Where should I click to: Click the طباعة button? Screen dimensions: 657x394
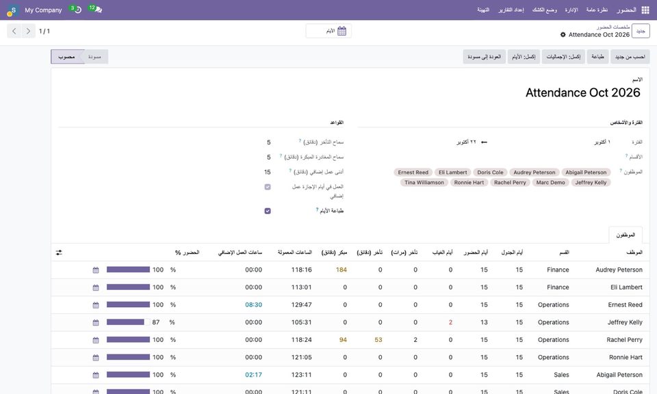tap(598, 57)
